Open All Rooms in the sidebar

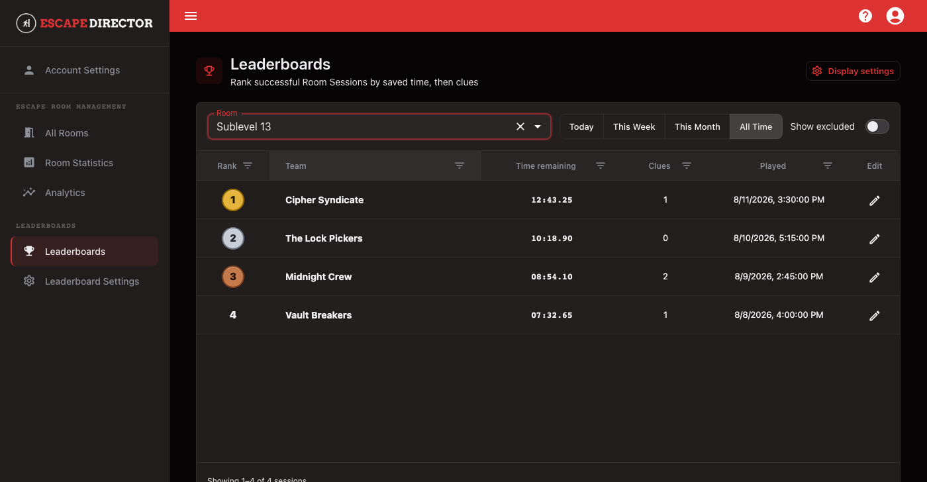[x=84, y=133]
